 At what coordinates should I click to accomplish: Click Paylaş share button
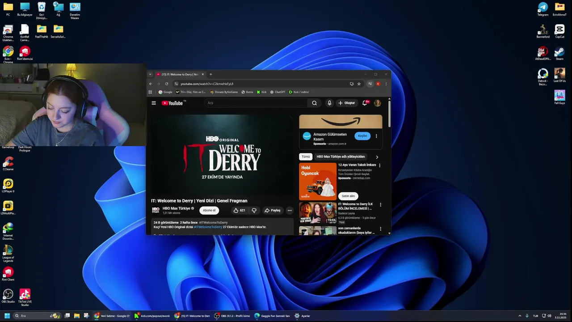pyautogui.click(x=272, y=210)
